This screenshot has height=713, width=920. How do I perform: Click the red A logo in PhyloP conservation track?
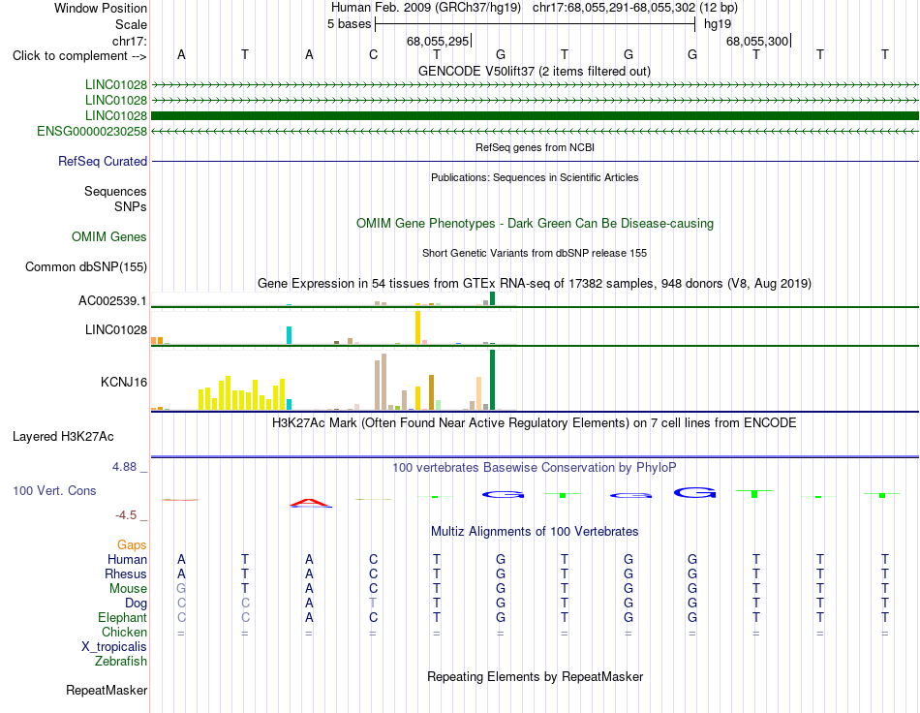pos(311,503)
